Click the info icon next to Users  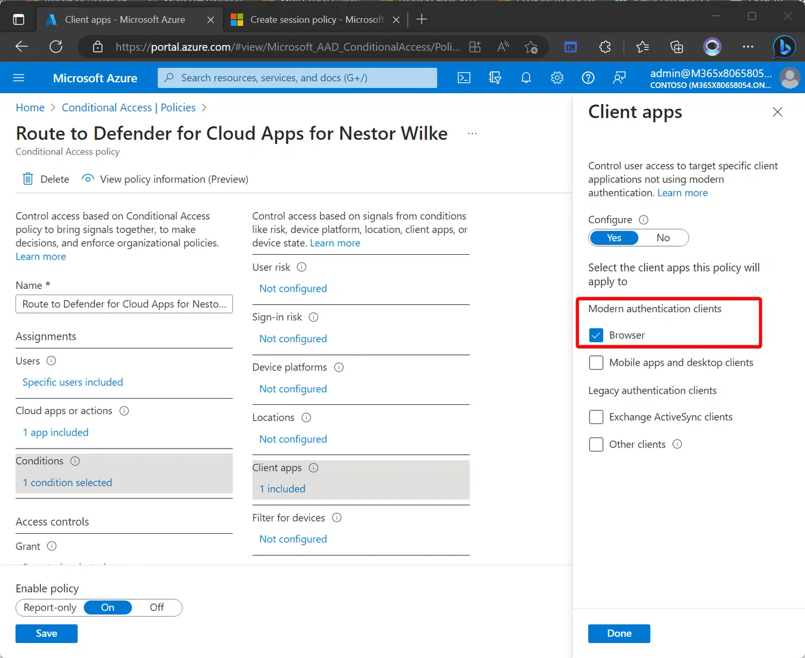51,361
